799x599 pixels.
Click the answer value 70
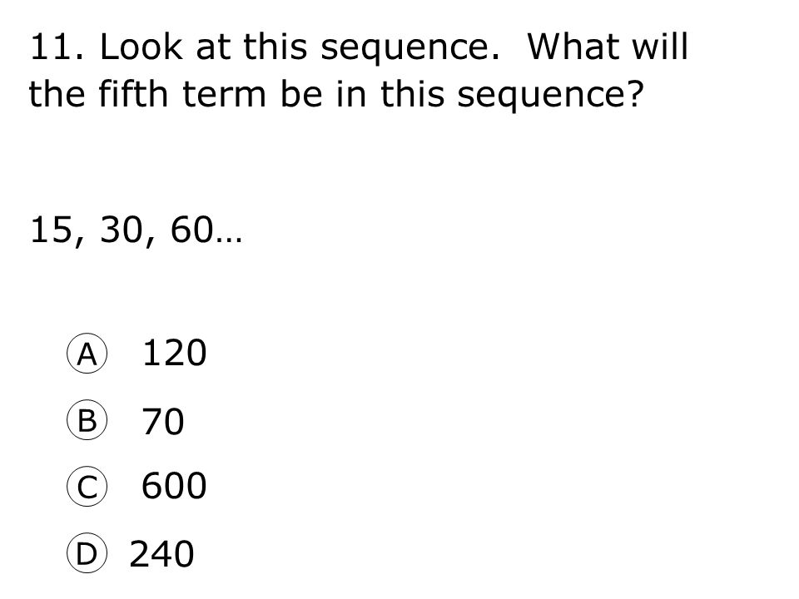[162, 421]
